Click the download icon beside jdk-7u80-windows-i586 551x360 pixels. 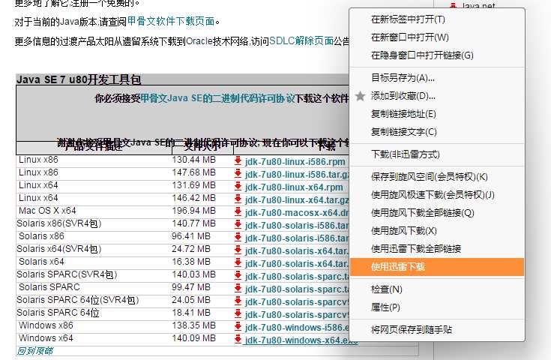(x=238, y=326)
